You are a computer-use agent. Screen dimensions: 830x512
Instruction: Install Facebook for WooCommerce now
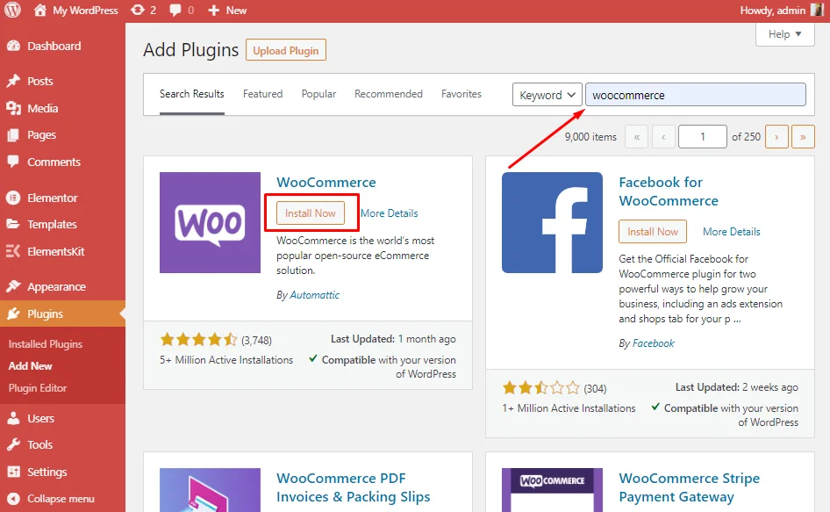653,232
